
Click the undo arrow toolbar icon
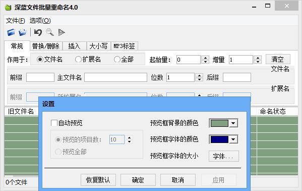point(38,32)
